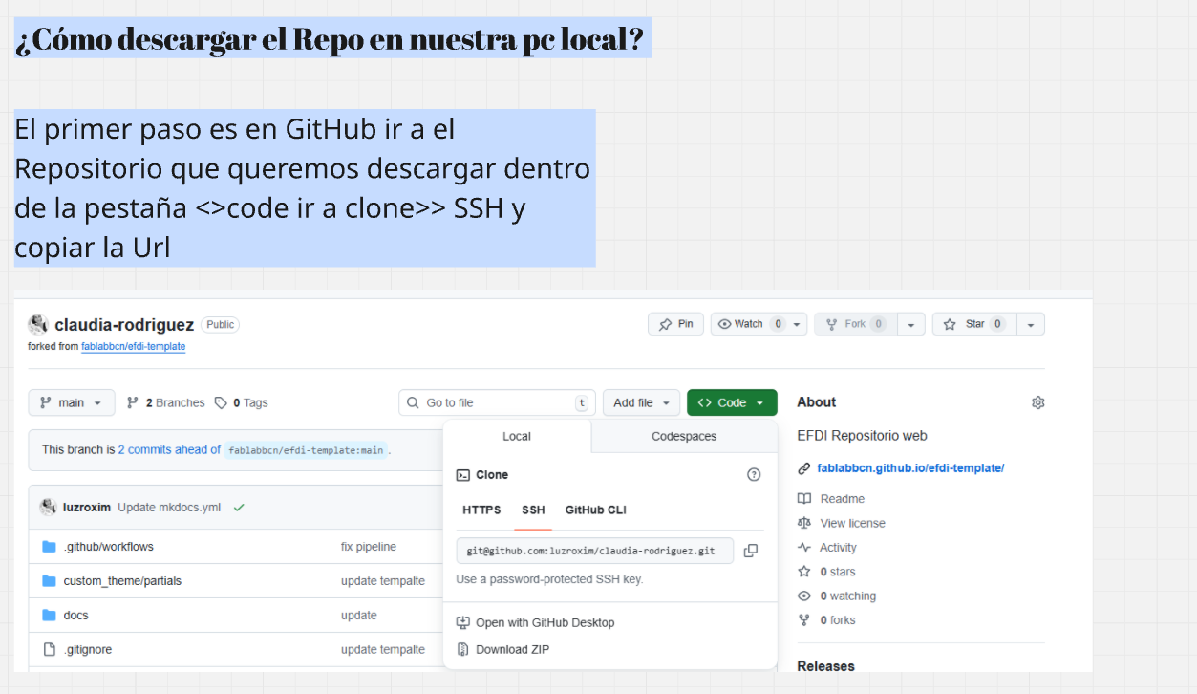The width and height of the screenshot is (1197, 694).
Task: Switch to the Codespaces tab
Action: coord(684,436)
